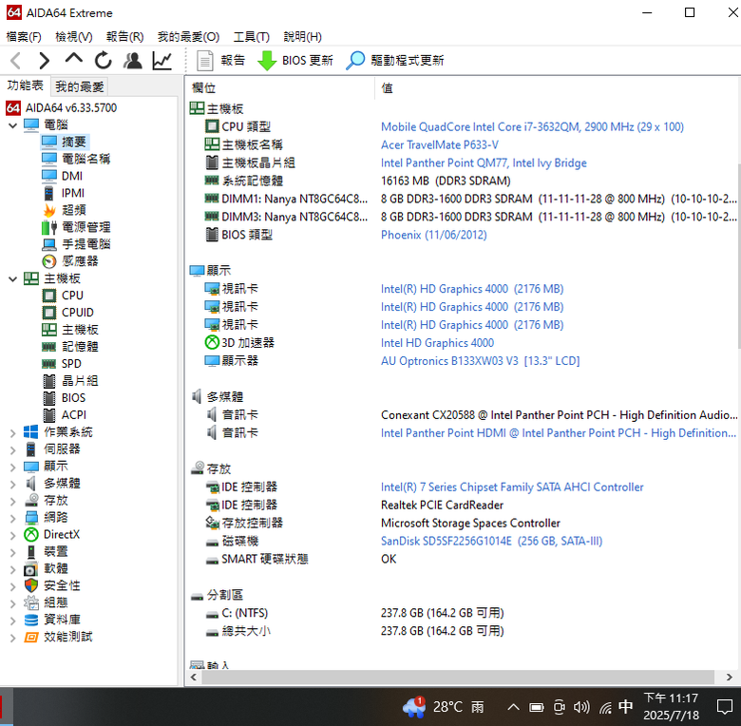Viewport: 741px width, 726px height.
Task: Click the Intel 7 Series SATA AHCI Controller link
Action: (x=512, y=487)
